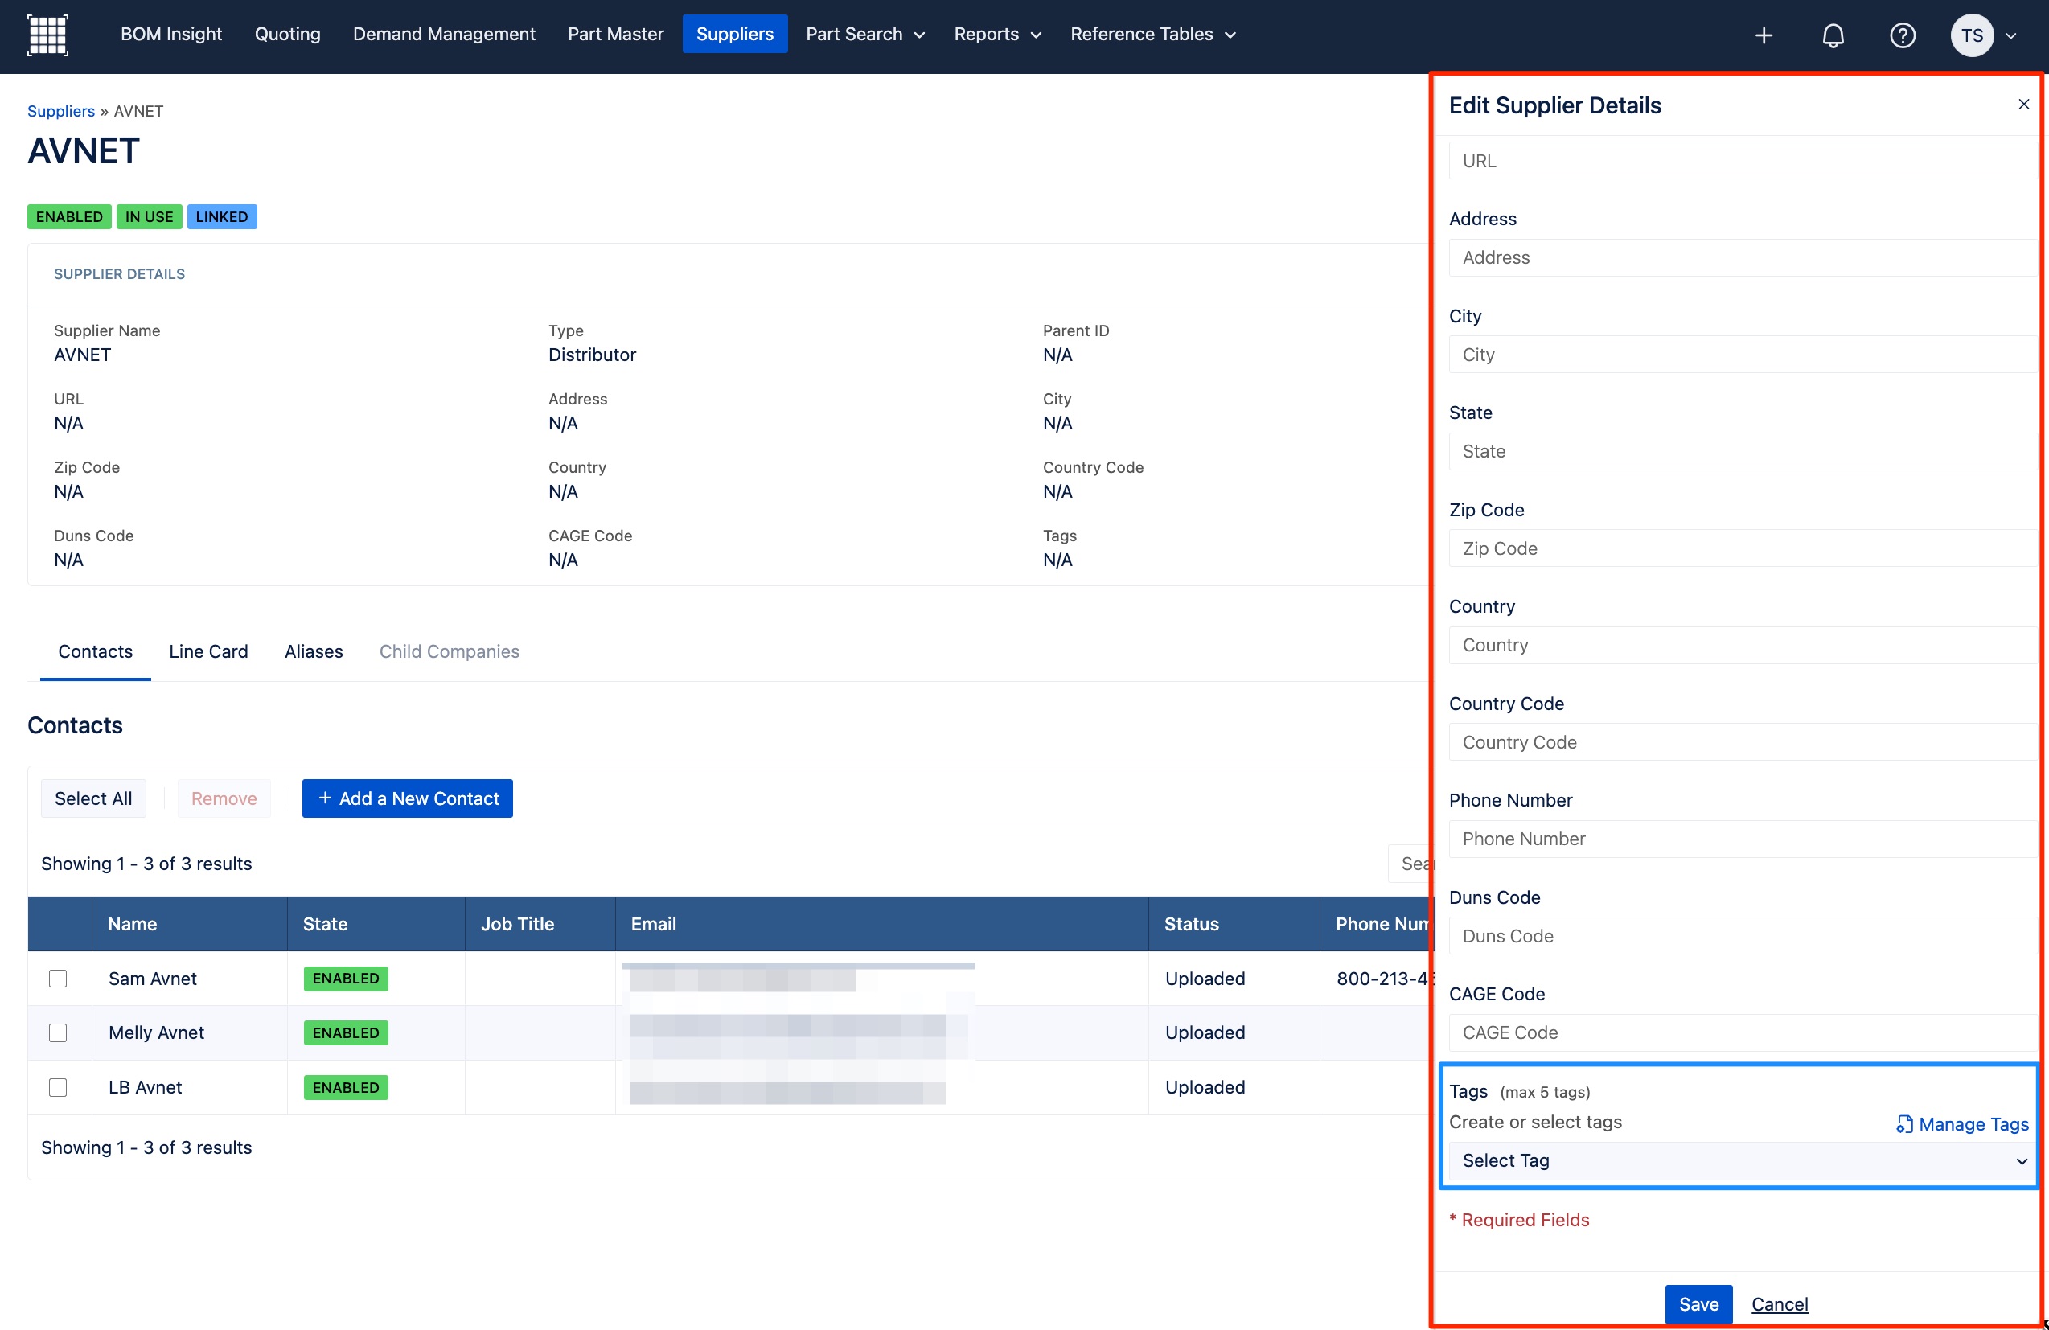Focus the CAGE Code input field
2049x1330 pixels.
1743,1032
